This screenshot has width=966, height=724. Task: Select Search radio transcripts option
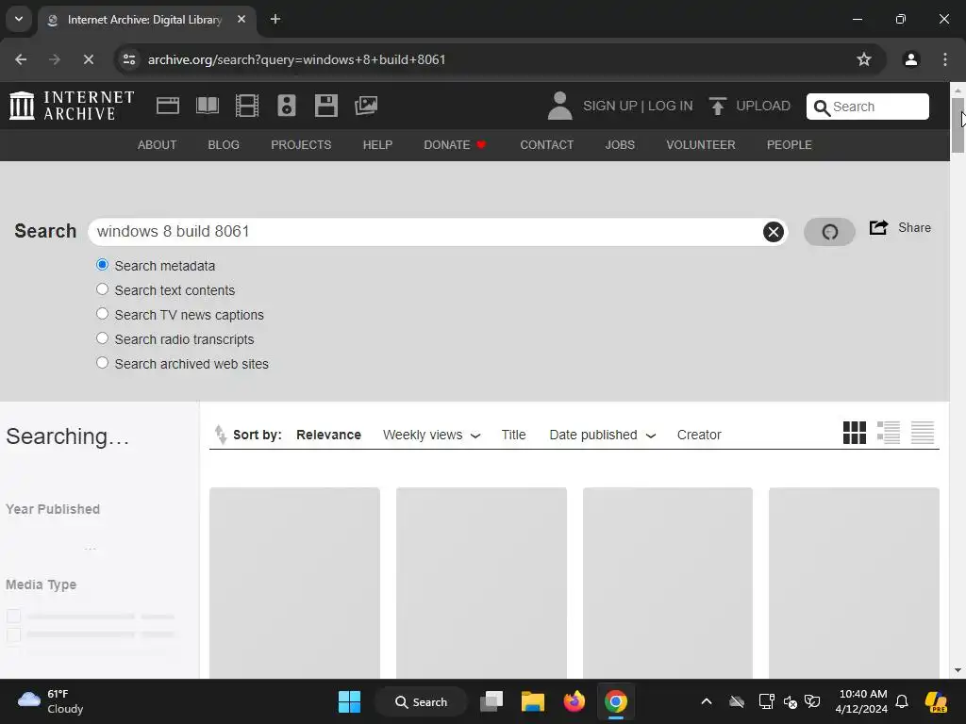pyautogui.click(x=102, y=338)
